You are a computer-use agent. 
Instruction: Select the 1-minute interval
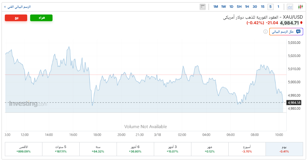click(x=278, y=7)
